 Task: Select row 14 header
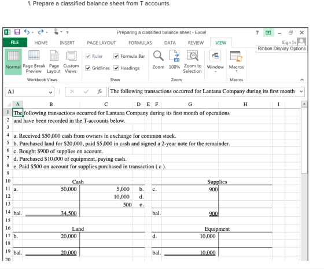click(x=8, y=212)
